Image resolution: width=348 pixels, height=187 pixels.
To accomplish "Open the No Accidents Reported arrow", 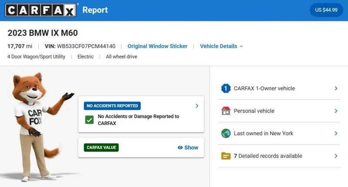I will tap(197, 106).
